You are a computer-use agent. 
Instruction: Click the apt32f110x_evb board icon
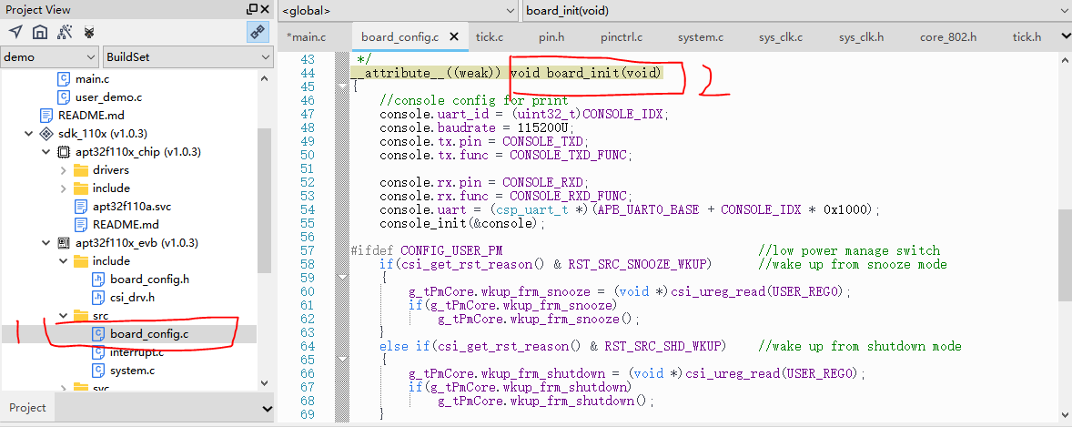coord(64,243)
